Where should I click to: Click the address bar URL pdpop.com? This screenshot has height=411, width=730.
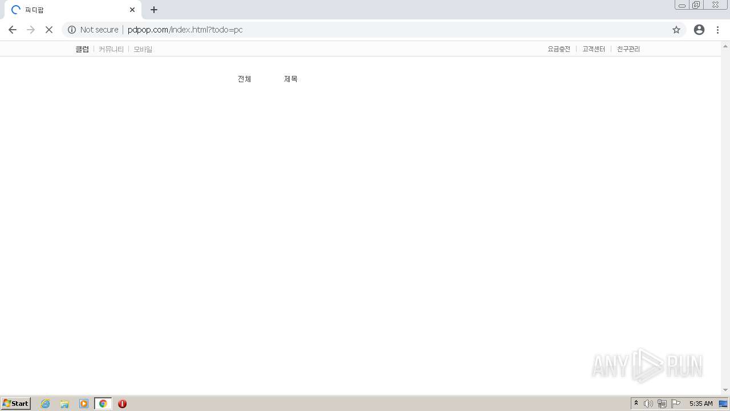[185, 30]
